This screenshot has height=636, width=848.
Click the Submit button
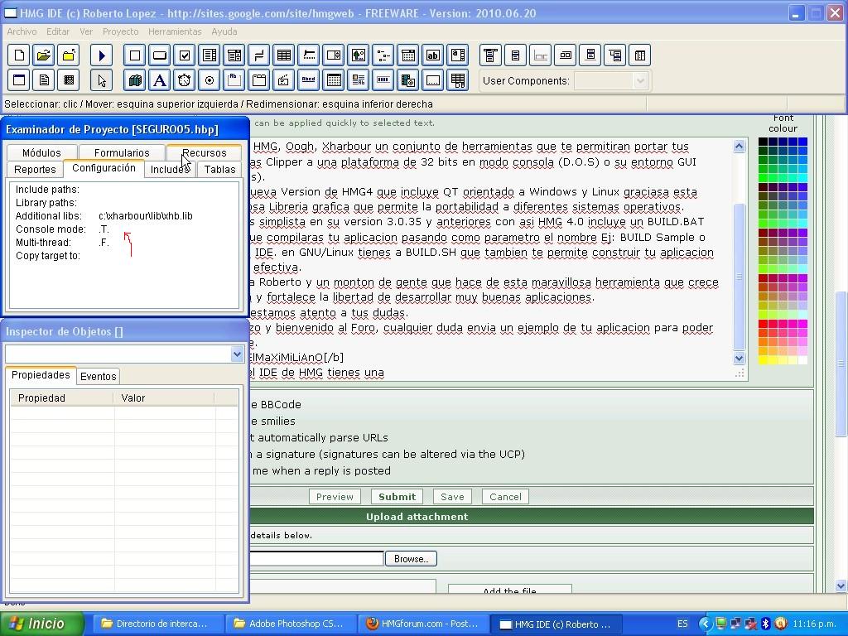click(397, 497)
